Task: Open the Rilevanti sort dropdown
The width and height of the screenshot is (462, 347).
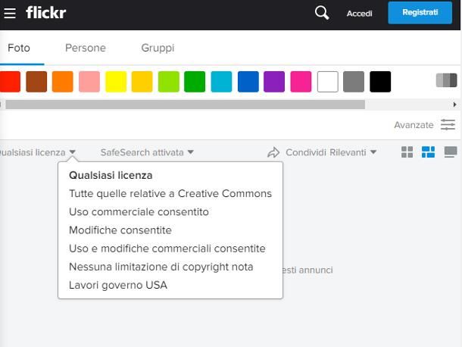Action: [353, 152]
